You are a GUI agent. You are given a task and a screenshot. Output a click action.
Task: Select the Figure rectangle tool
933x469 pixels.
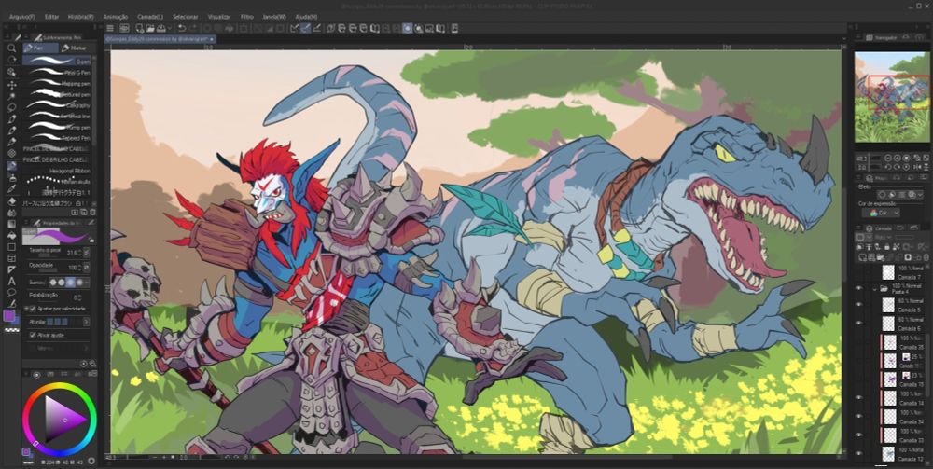(x=11, y=247)
